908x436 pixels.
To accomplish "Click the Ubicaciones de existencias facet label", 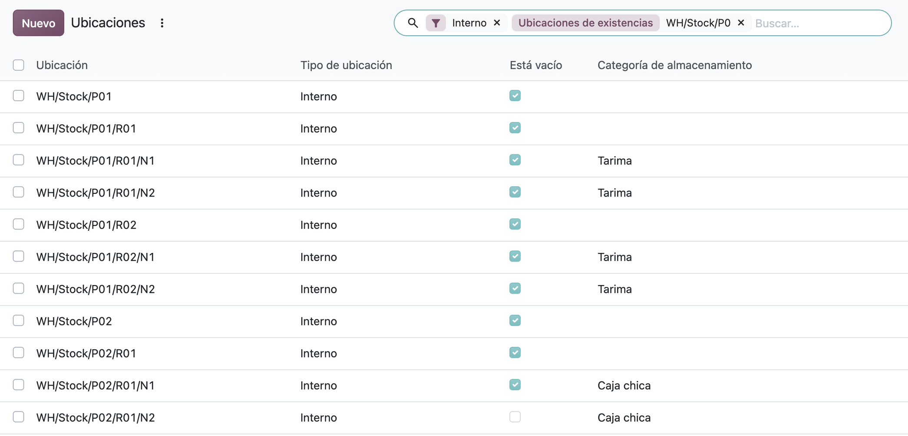I will pos(585,23).
